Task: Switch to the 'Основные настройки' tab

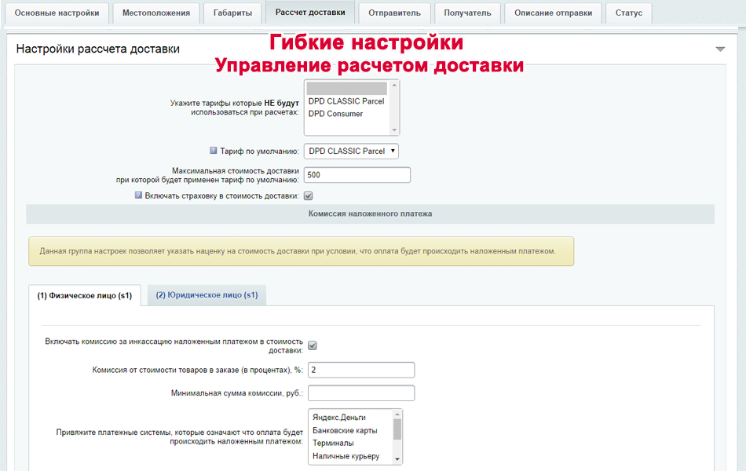Action: [x=57, y=13]
